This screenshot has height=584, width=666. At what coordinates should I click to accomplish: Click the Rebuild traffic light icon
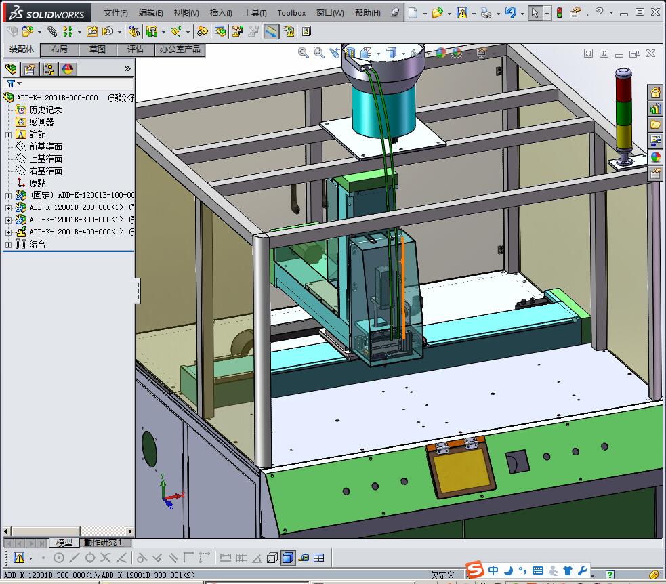coord(559,12)
